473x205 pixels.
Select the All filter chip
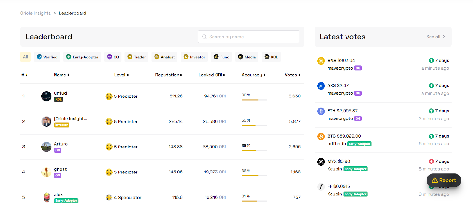pyautogui.click(x=26, y=57)
